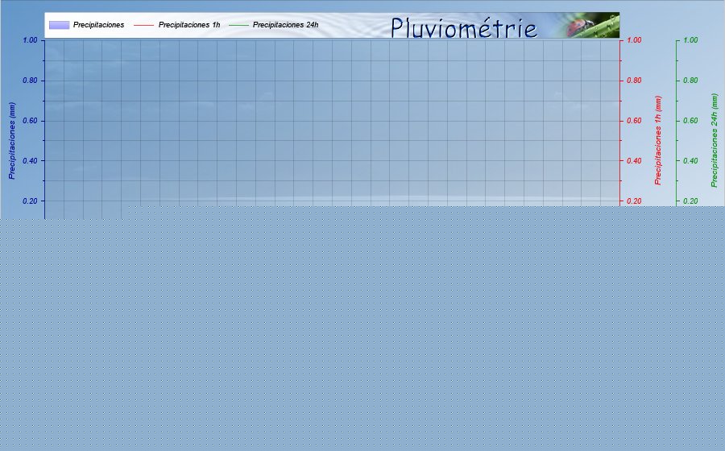Screen dimensions: 725x451
Task: Click the red axis value 0.80
Action: pyautogui.click(x=634, y=81)
